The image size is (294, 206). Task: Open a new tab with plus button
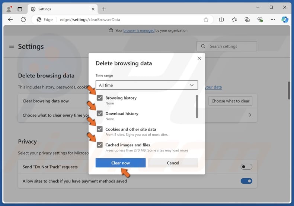click(x=104, y=9)
